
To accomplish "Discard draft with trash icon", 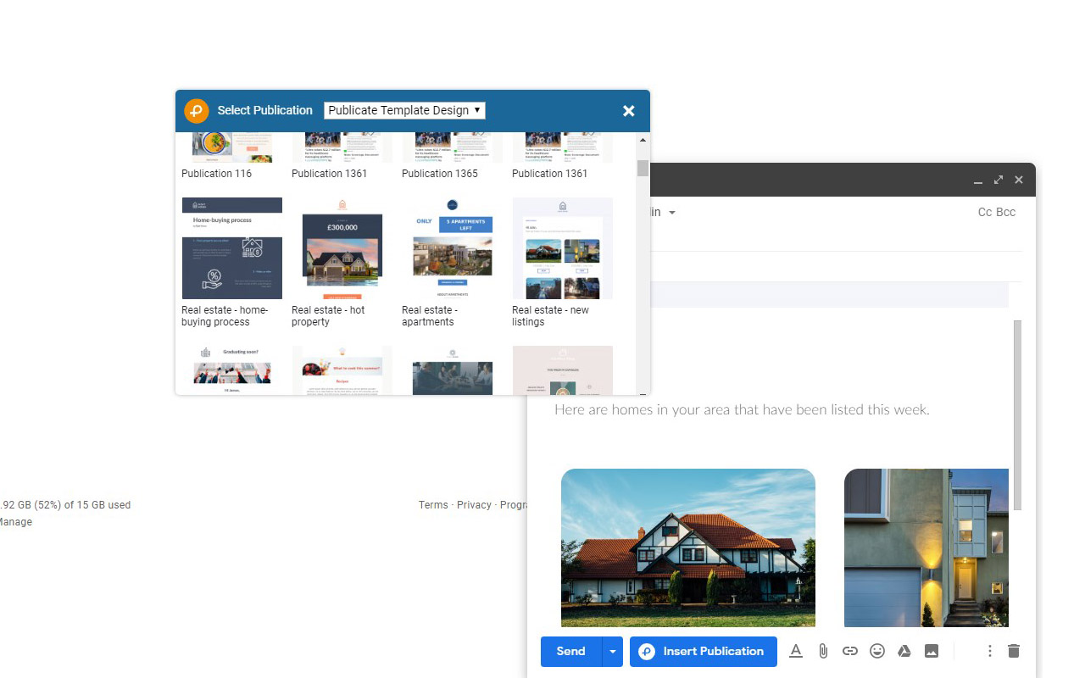I will [1014, 651].
